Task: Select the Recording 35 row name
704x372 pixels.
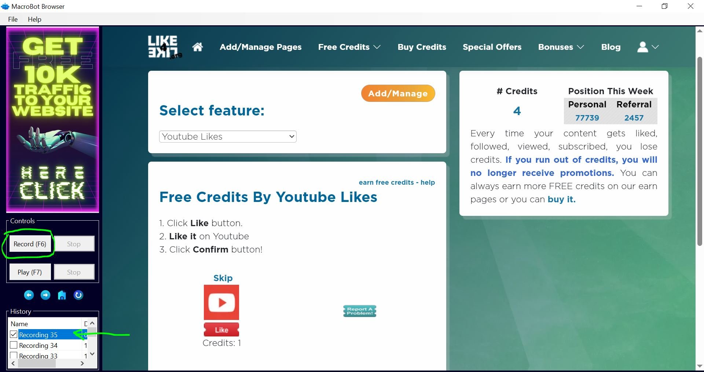Action: point(38,335)
